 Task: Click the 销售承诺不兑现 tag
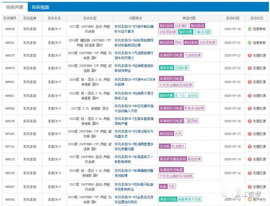tap(189, 199)
